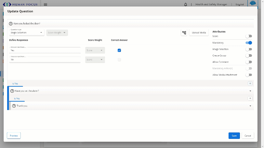Expand the 'Thank you.' item chevron
This screenshot has height=148, width=264.
click(250, 106)
